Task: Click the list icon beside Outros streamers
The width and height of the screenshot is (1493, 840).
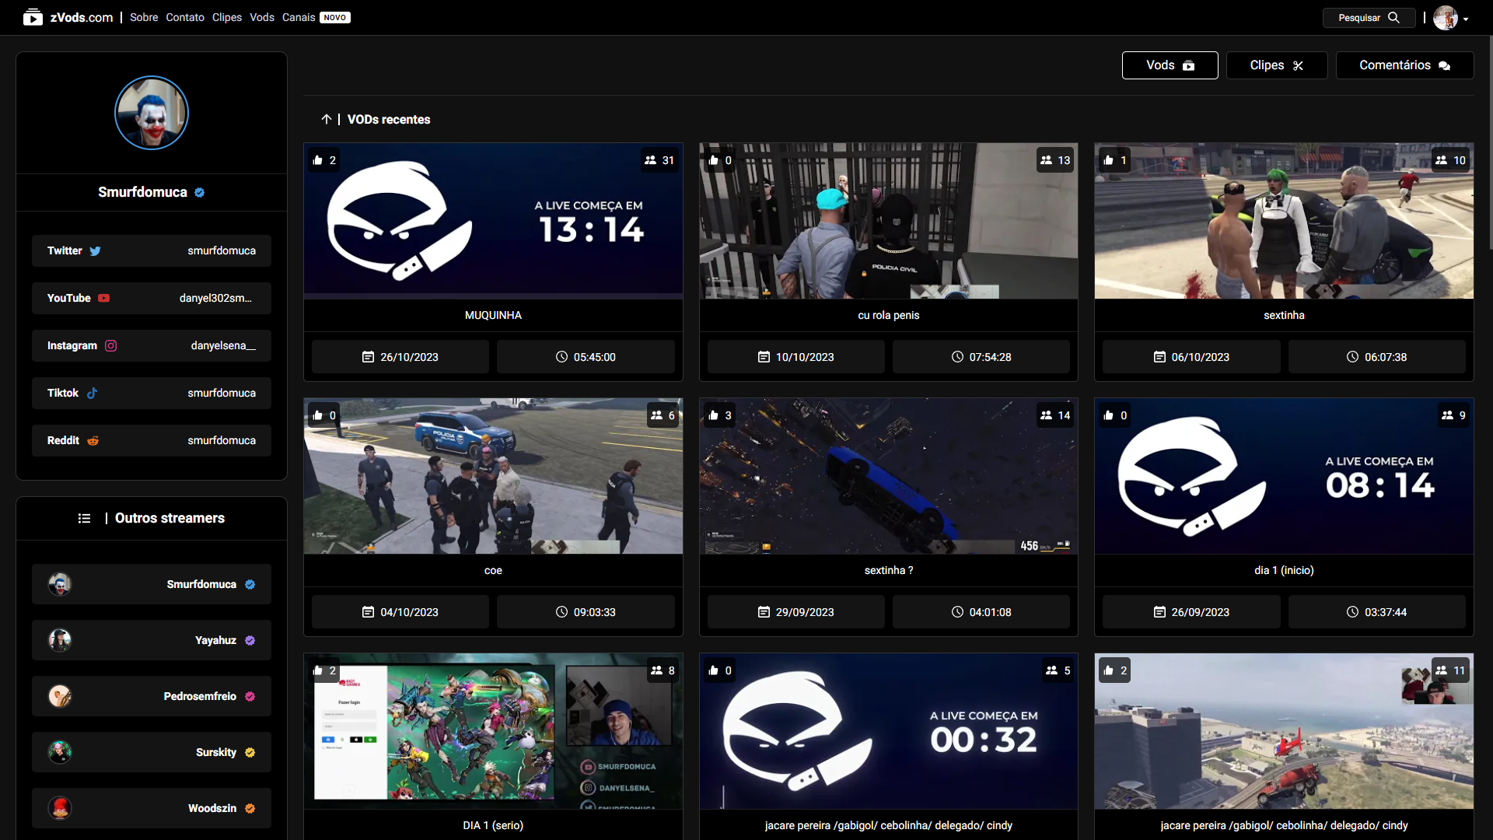Action: 85,519
